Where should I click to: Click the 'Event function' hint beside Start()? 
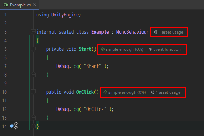(167, 49)
